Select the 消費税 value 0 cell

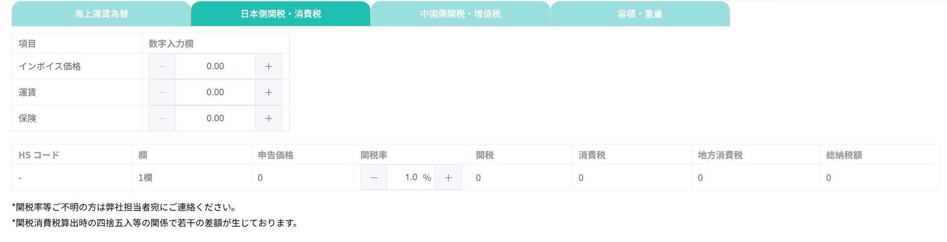click(631, 178)
